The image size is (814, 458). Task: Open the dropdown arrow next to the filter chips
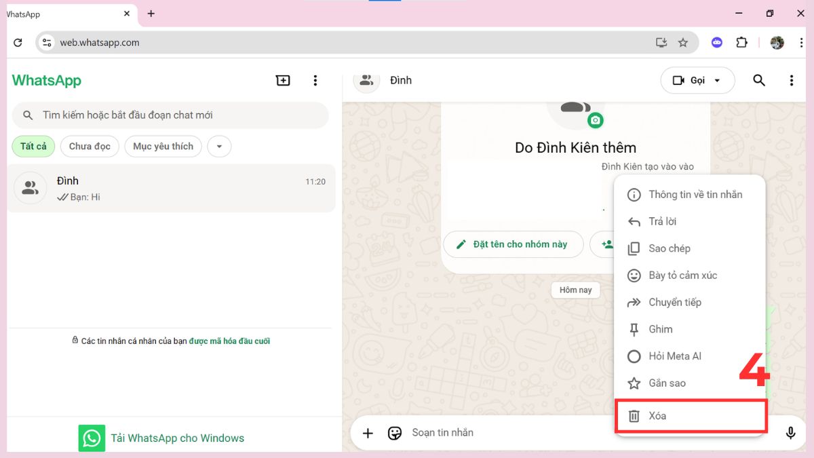point(219,146)
